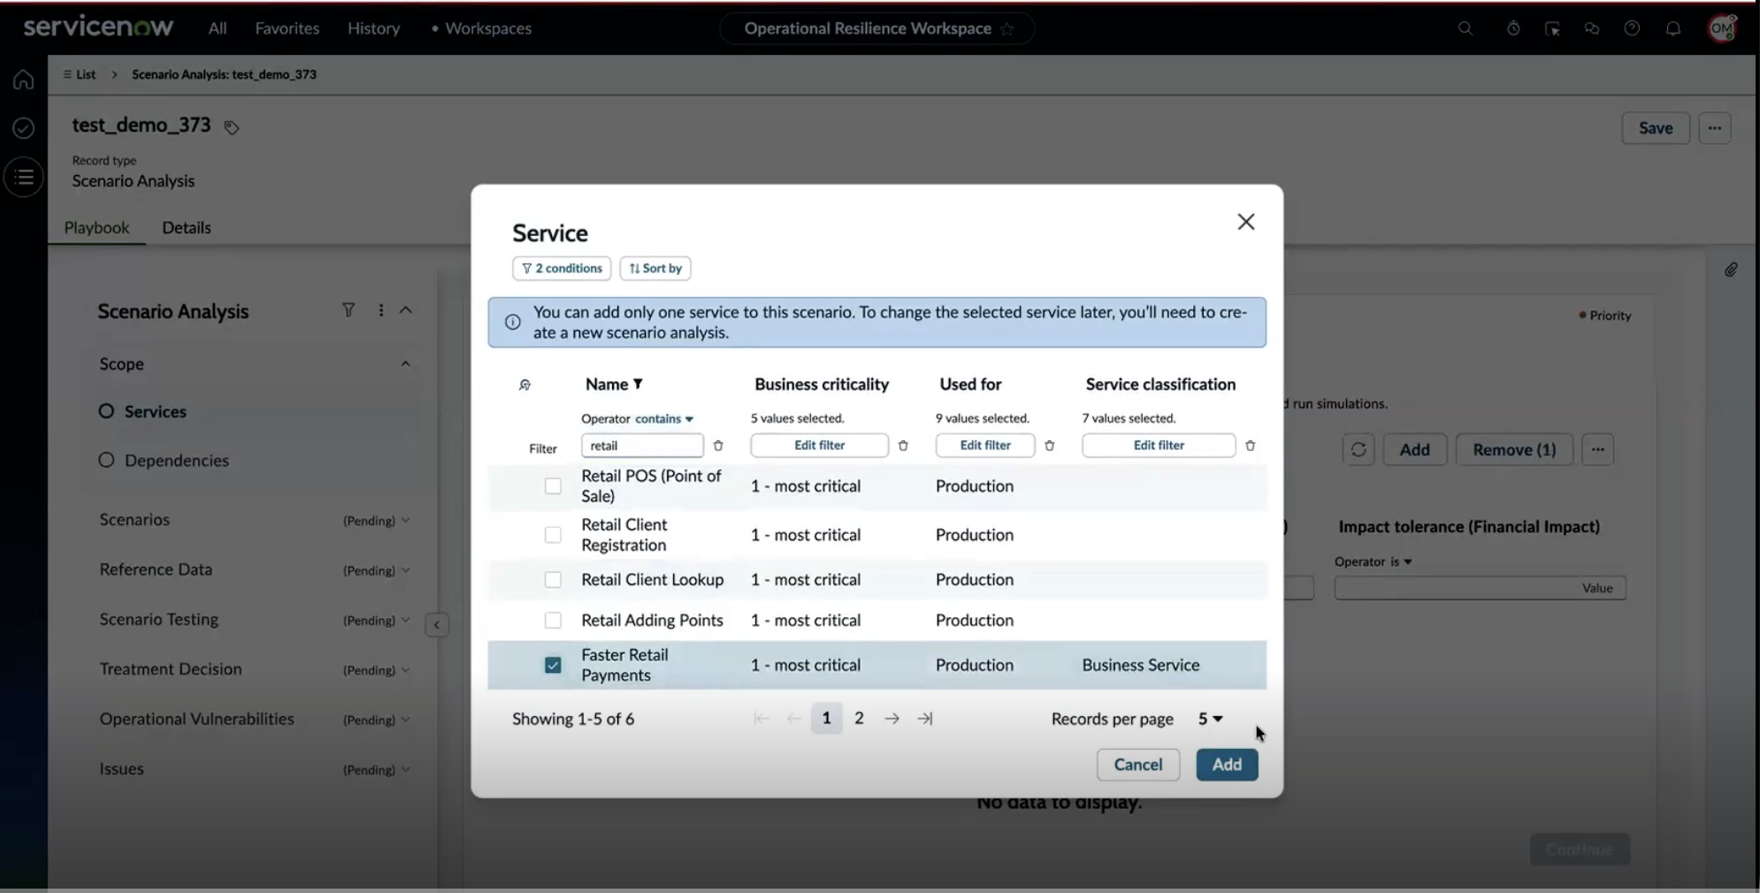Screen dimensions: 1760x893
Task: Collapse the Scenario Analysis panel chevron
Action: tap(406, 310)
